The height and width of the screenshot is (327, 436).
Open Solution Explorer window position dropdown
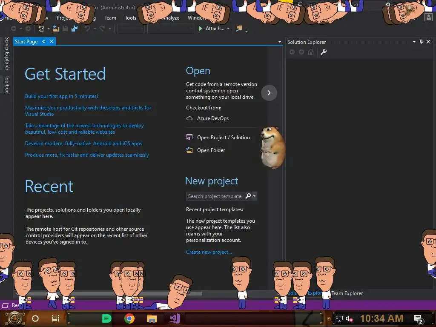414,42
